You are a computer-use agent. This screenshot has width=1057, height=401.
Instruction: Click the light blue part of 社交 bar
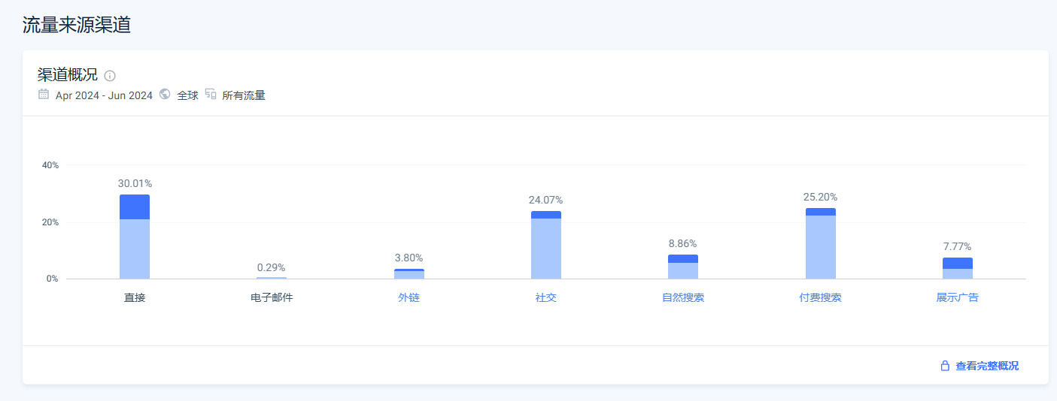(x=545, y=248)
